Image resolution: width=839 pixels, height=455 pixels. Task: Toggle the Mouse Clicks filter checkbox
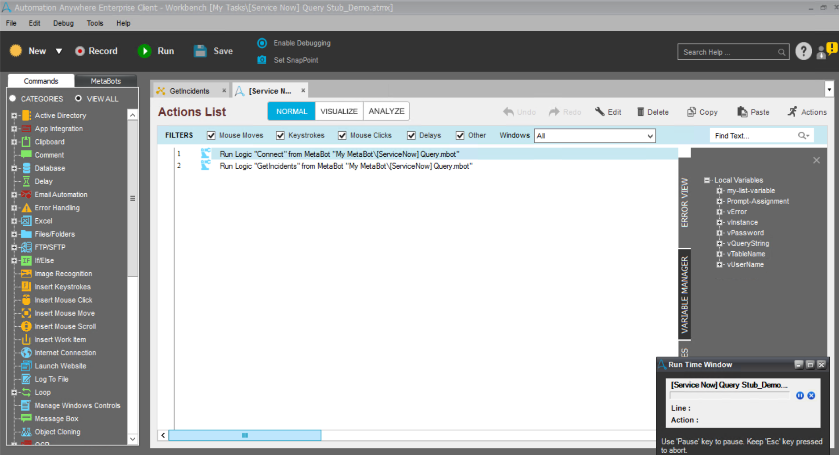tap(342, 135)
